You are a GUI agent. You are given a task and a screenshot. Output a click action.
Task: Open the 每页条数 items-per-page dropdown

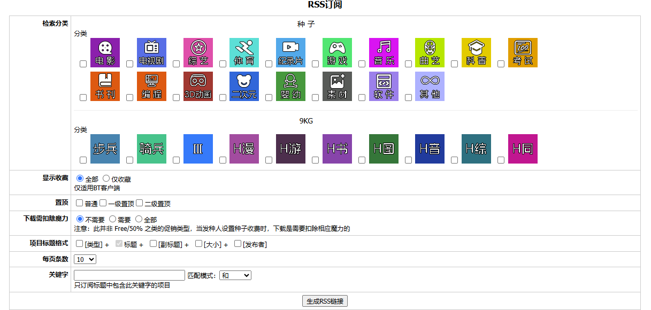pos(85,259)
